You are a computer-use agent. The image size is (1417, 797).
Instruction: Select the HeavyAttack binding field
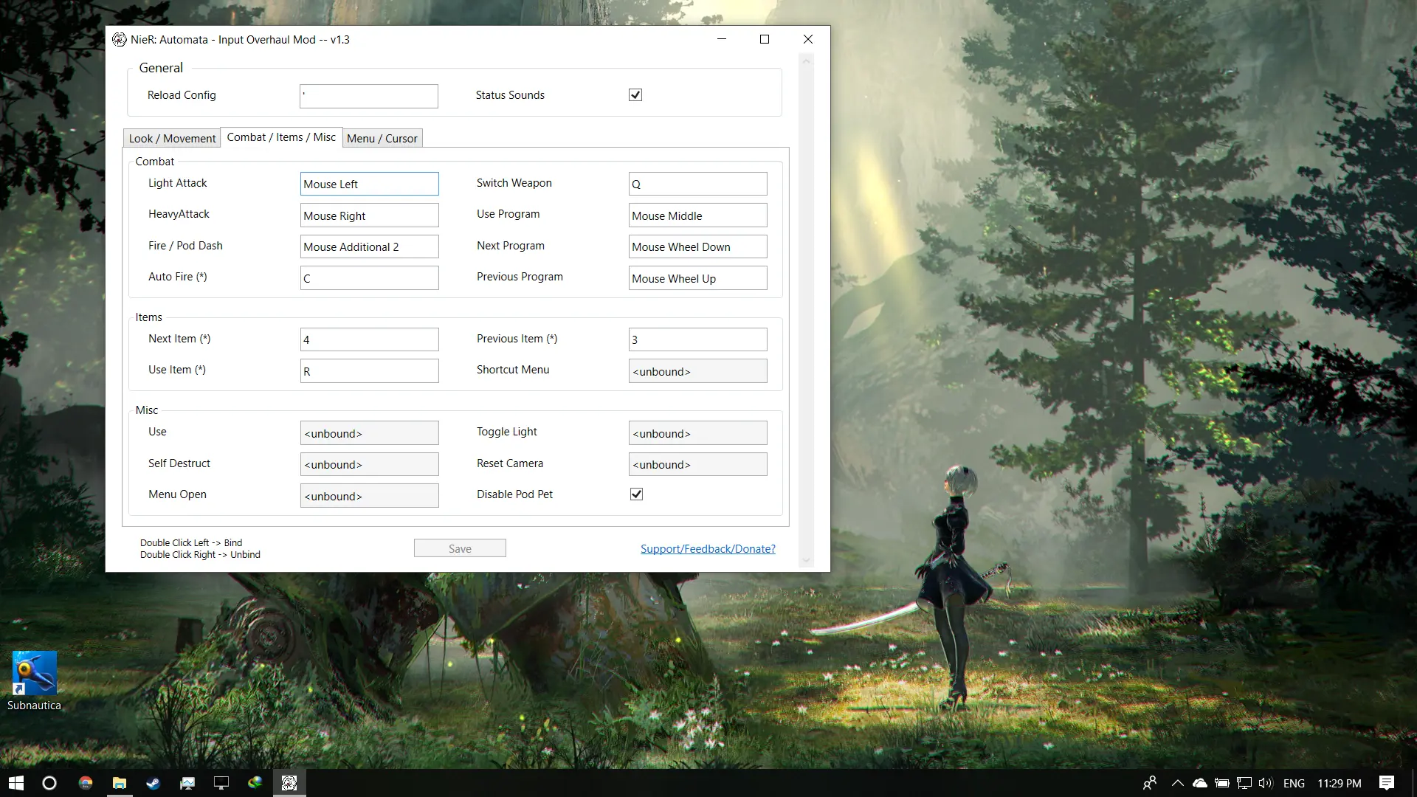(369, 215)
